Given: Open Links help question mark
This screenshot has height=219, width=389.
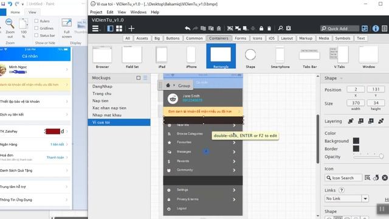Looking at the screenshot, I should 342,190.
